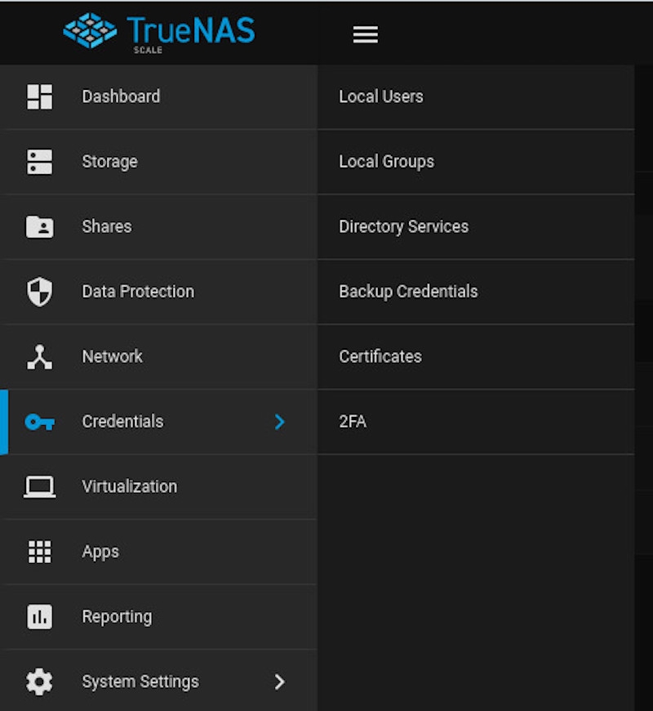The image size is (653, 711).
Task: Open Virtualization via the laptop icon
Action: [38, 486]
